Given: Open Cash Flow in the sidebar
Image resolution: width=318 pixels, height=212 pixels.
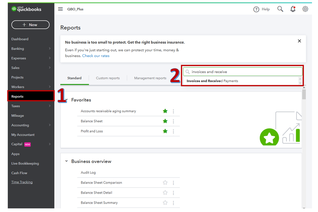Looking at the screenshot, I should coord(19,173).
